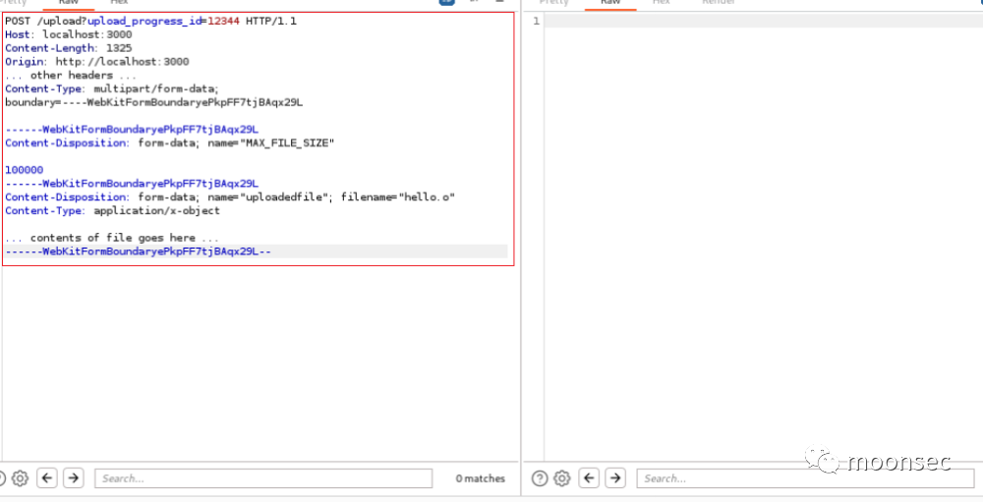Click the Content-Type: application/x-object line
This screenshot has width=983, height=502.
pos(113,210)
